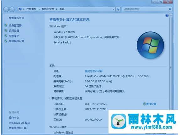Expand arrow after 控制面板 breadcrumb
This screenshot has width=180, height=135.
click(39, 9)
